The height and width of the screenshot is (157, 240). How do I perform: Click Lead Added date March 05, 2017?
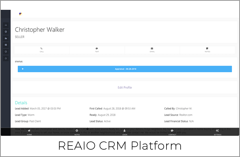coord(45,109)
